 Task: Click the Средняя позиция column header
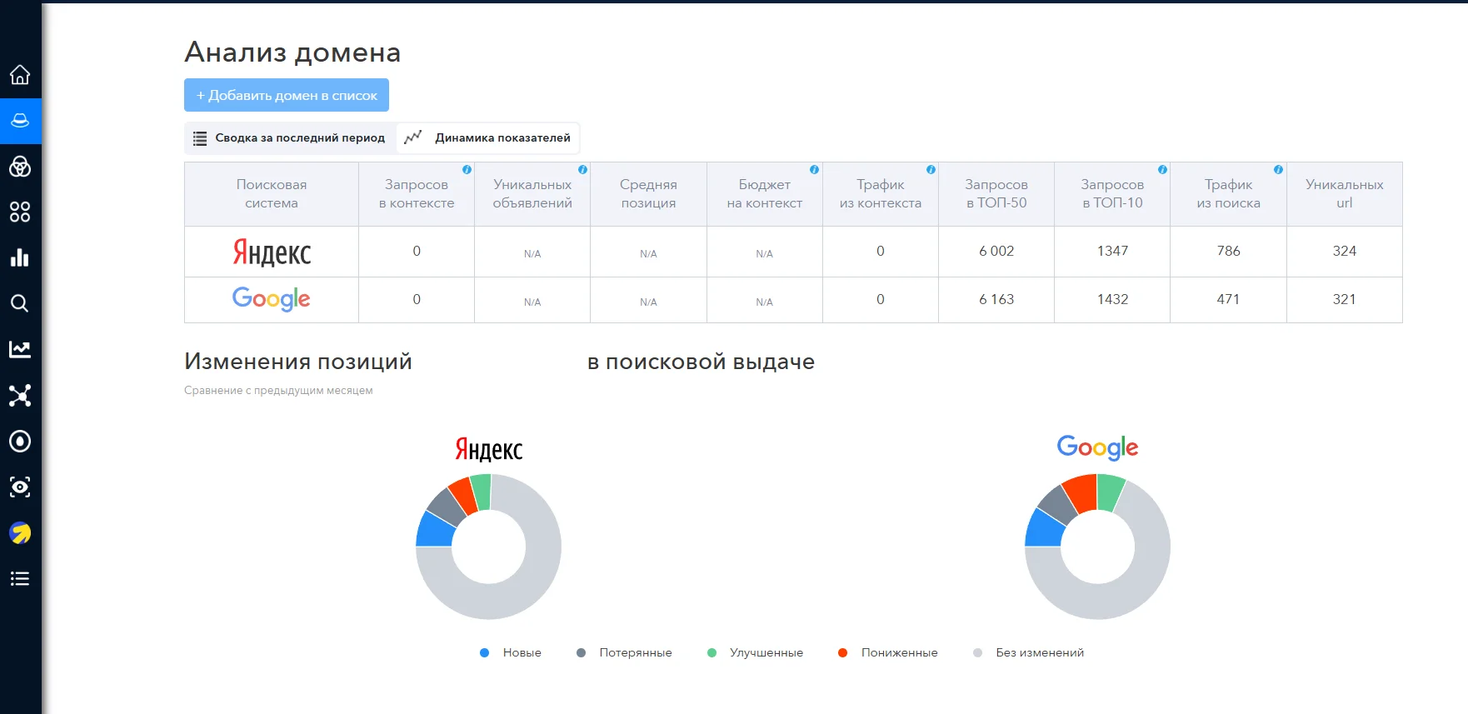pyautogui.click(x=648, y=194)
